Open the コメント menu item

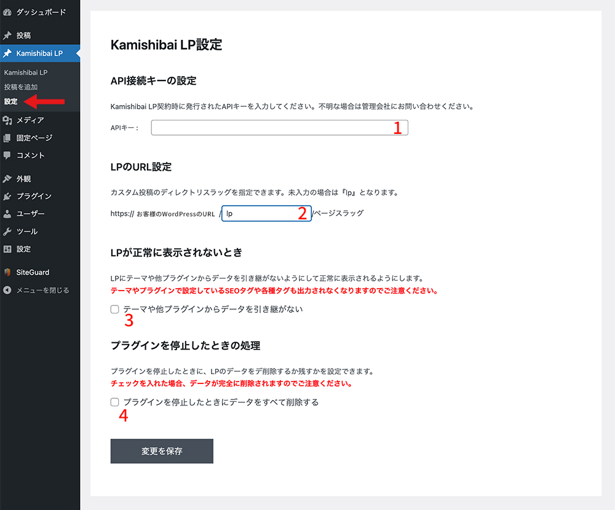pyautogui.click(x=40, y=155)
